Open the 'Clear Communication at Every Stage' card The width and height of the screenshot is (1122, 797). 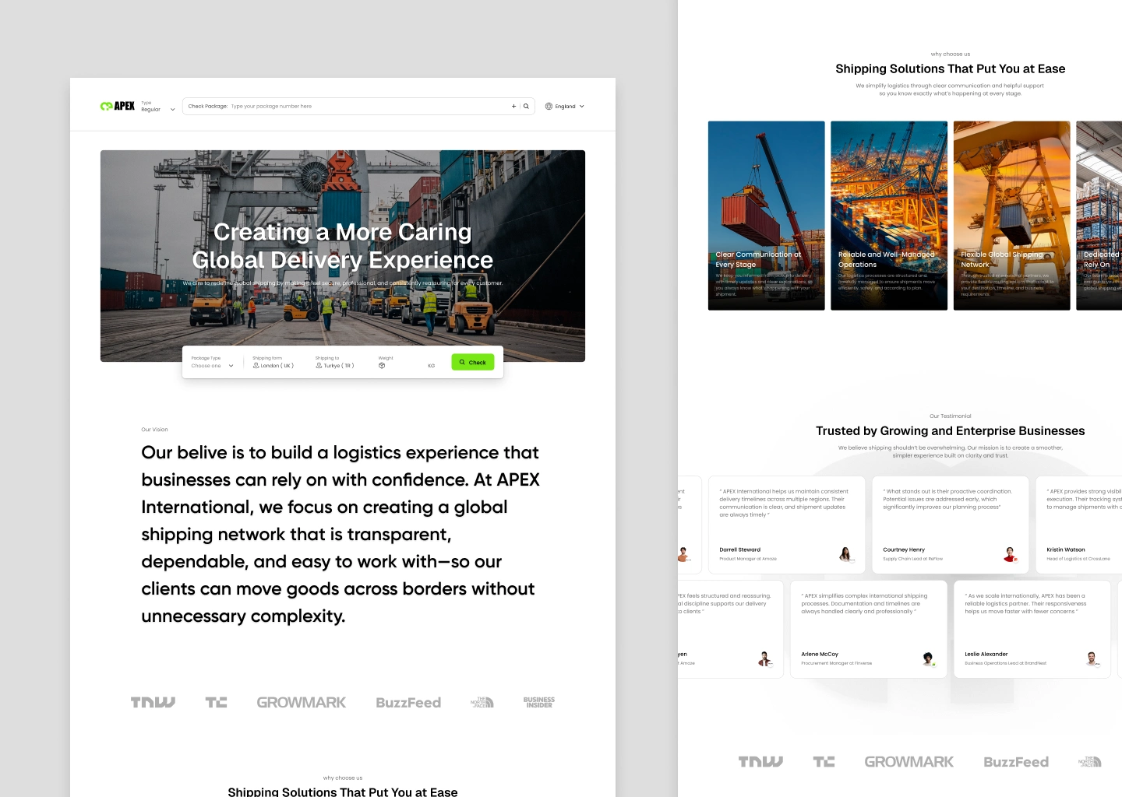pos(767,216)
